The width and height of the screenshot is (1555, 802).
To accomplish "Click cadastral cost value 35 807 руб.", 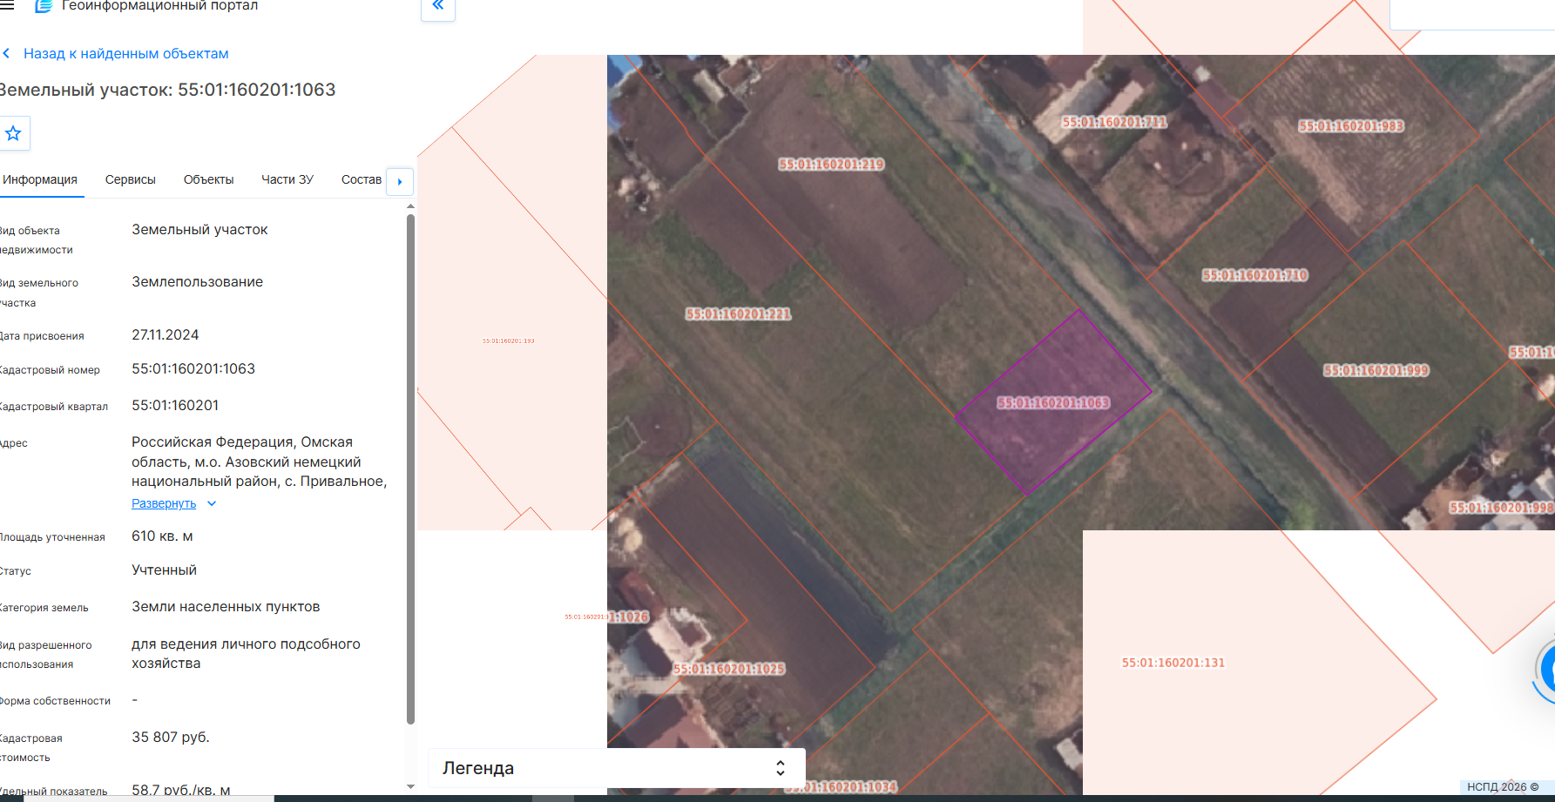I will 171,738.
